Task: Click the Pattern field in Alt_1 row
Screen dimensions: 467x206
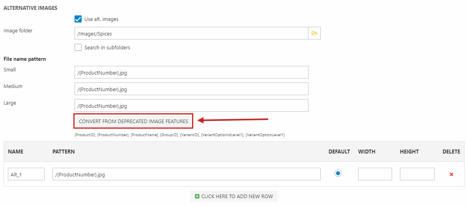Action: point(186,174)
